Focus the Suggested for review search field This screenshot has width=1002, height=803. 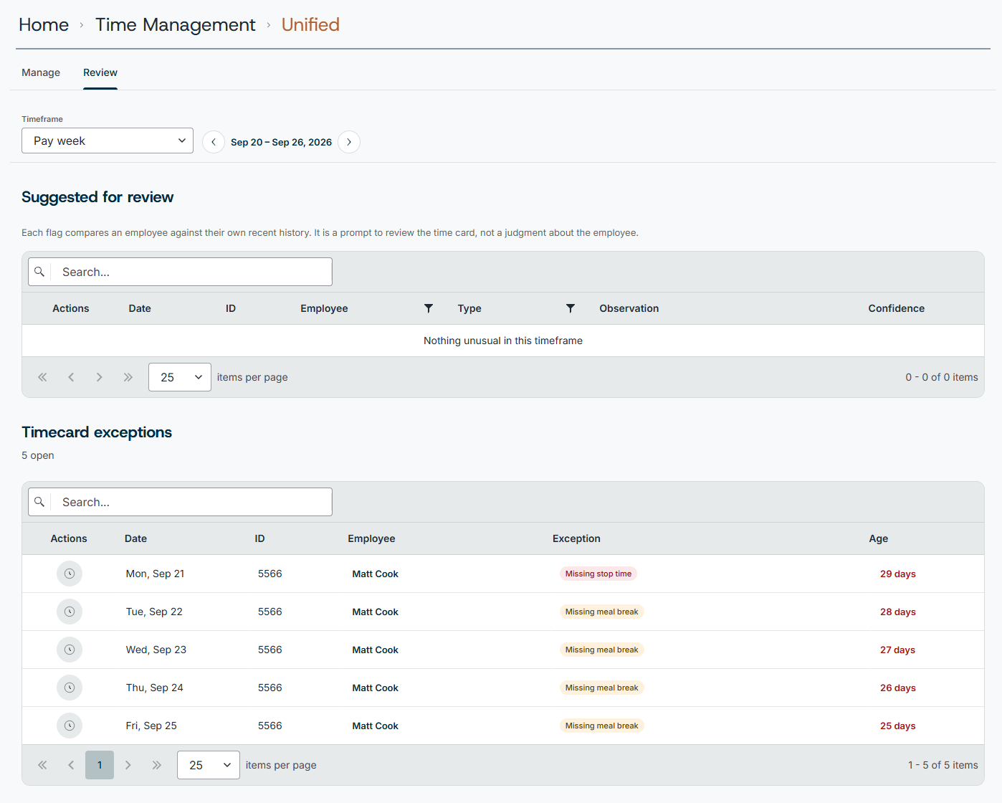[180, 272]
